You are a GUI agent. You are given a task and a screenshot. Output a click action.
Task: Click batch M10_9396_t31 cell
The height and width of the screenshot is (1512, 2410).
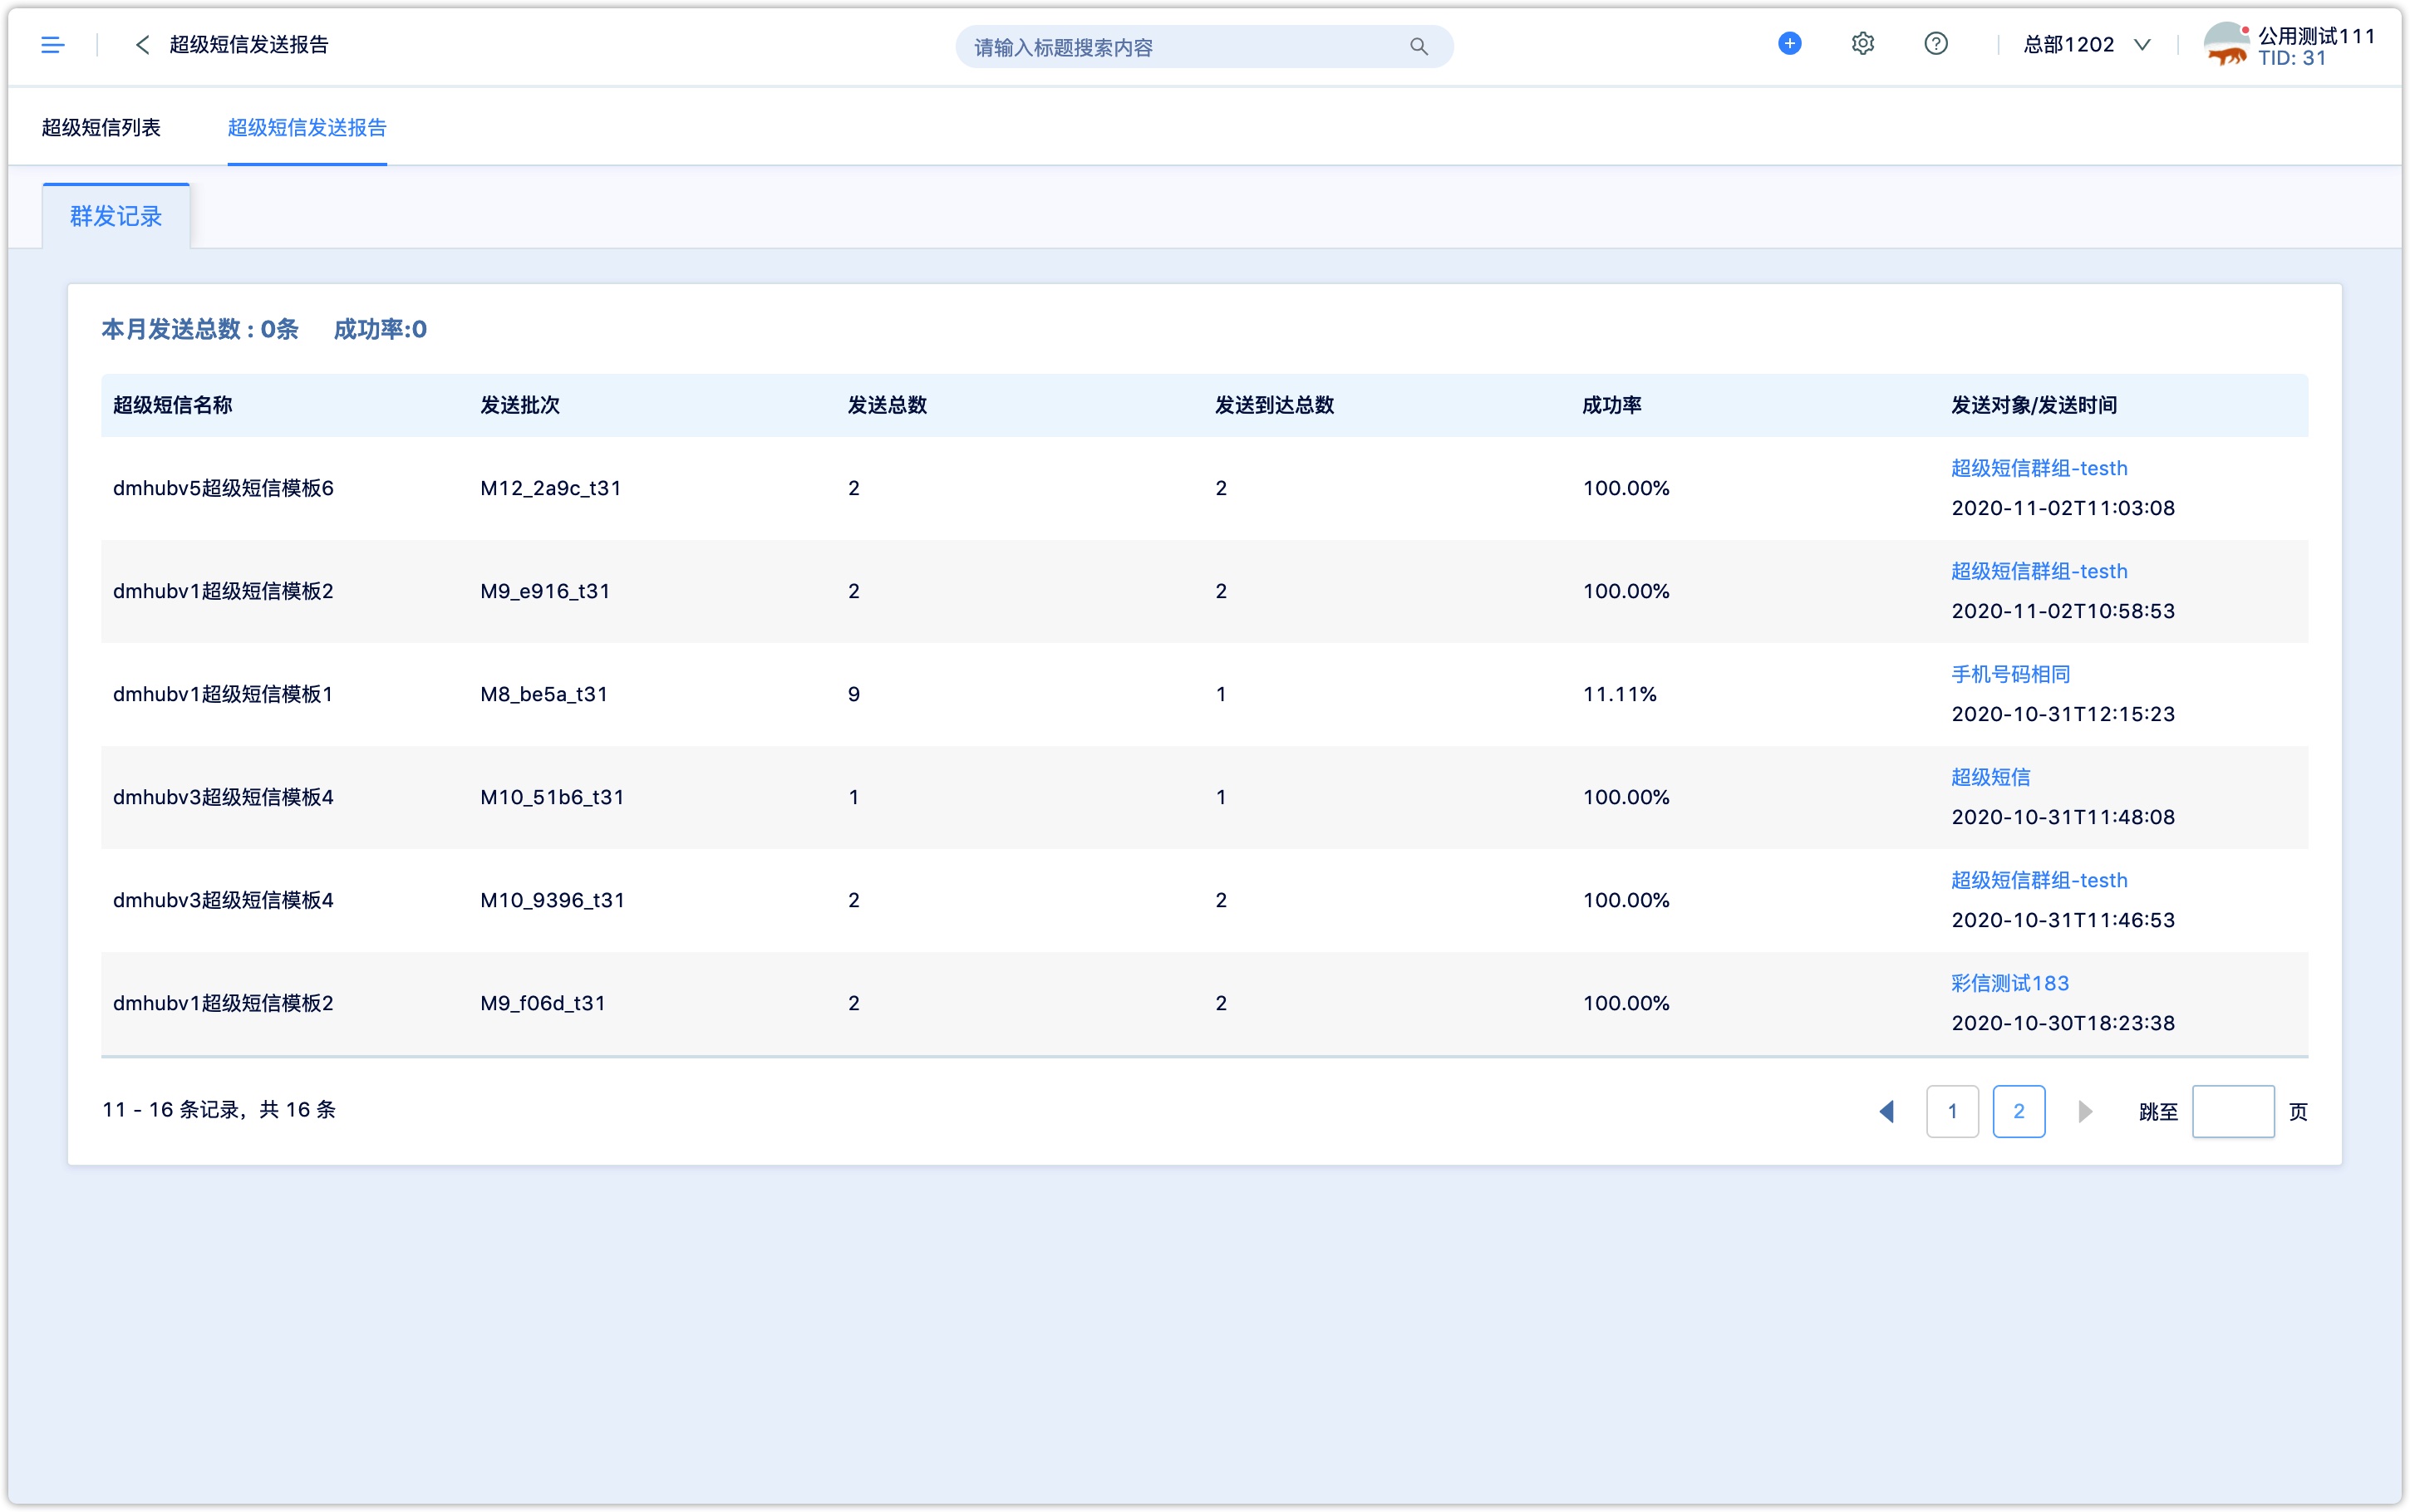point(552,900)
